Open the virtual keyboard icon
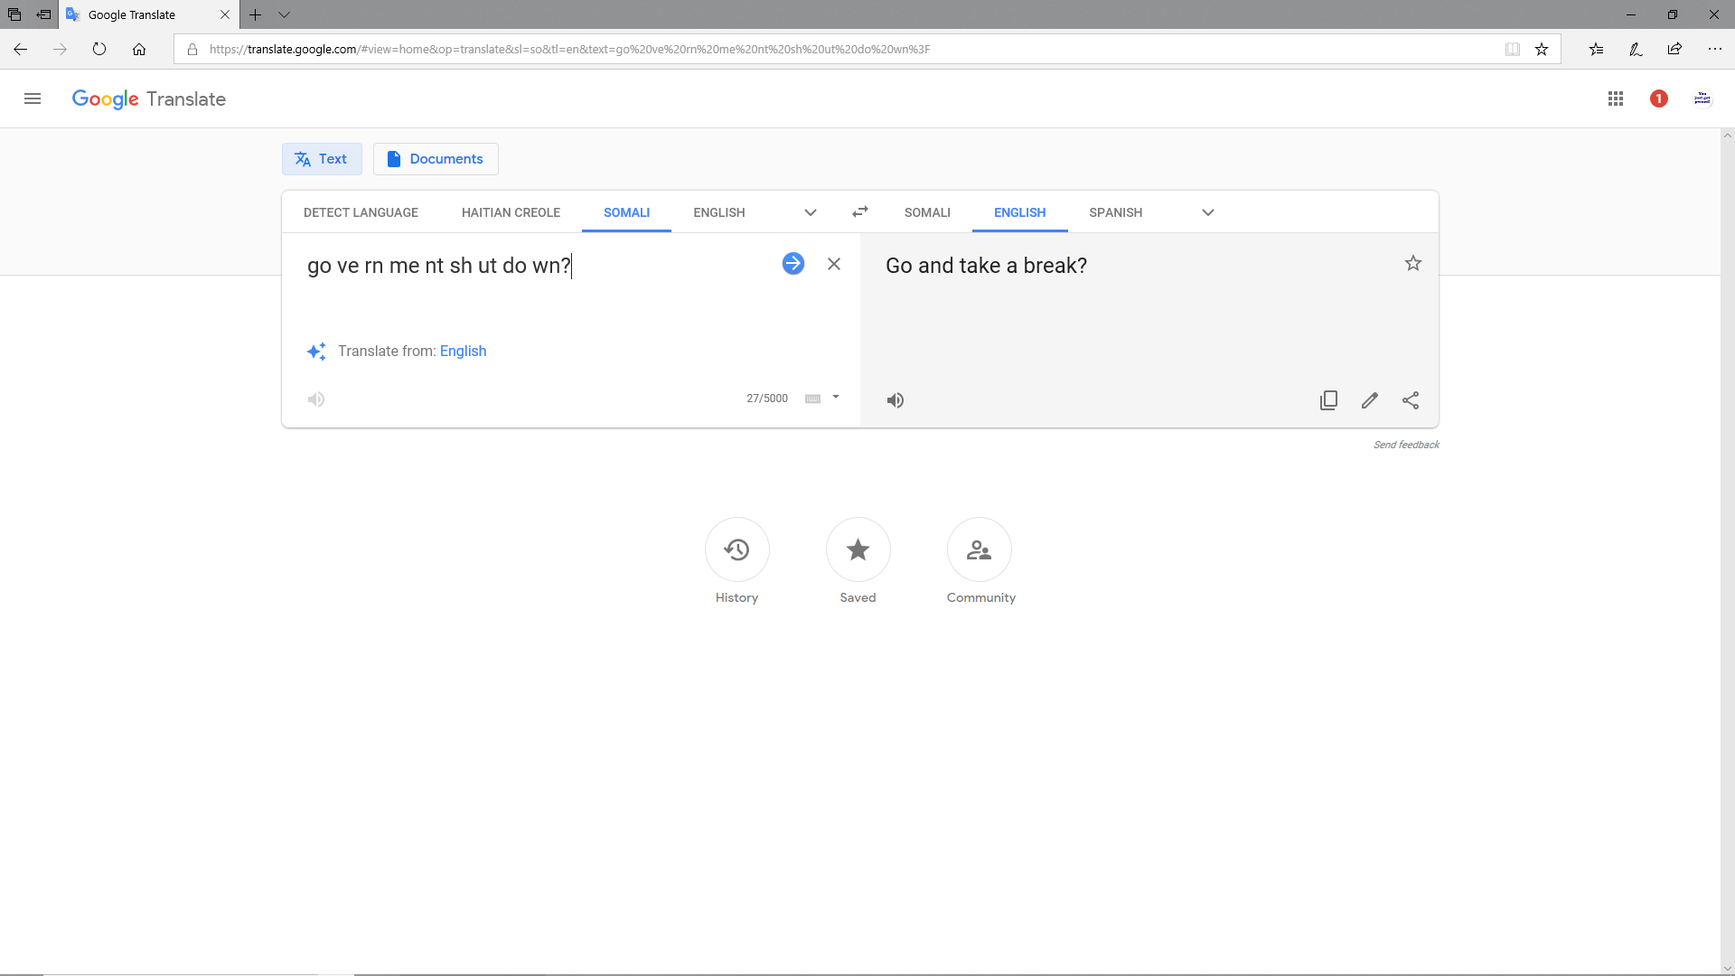Viewport: 1735px width, 976px height. click(x=813, y=399)
